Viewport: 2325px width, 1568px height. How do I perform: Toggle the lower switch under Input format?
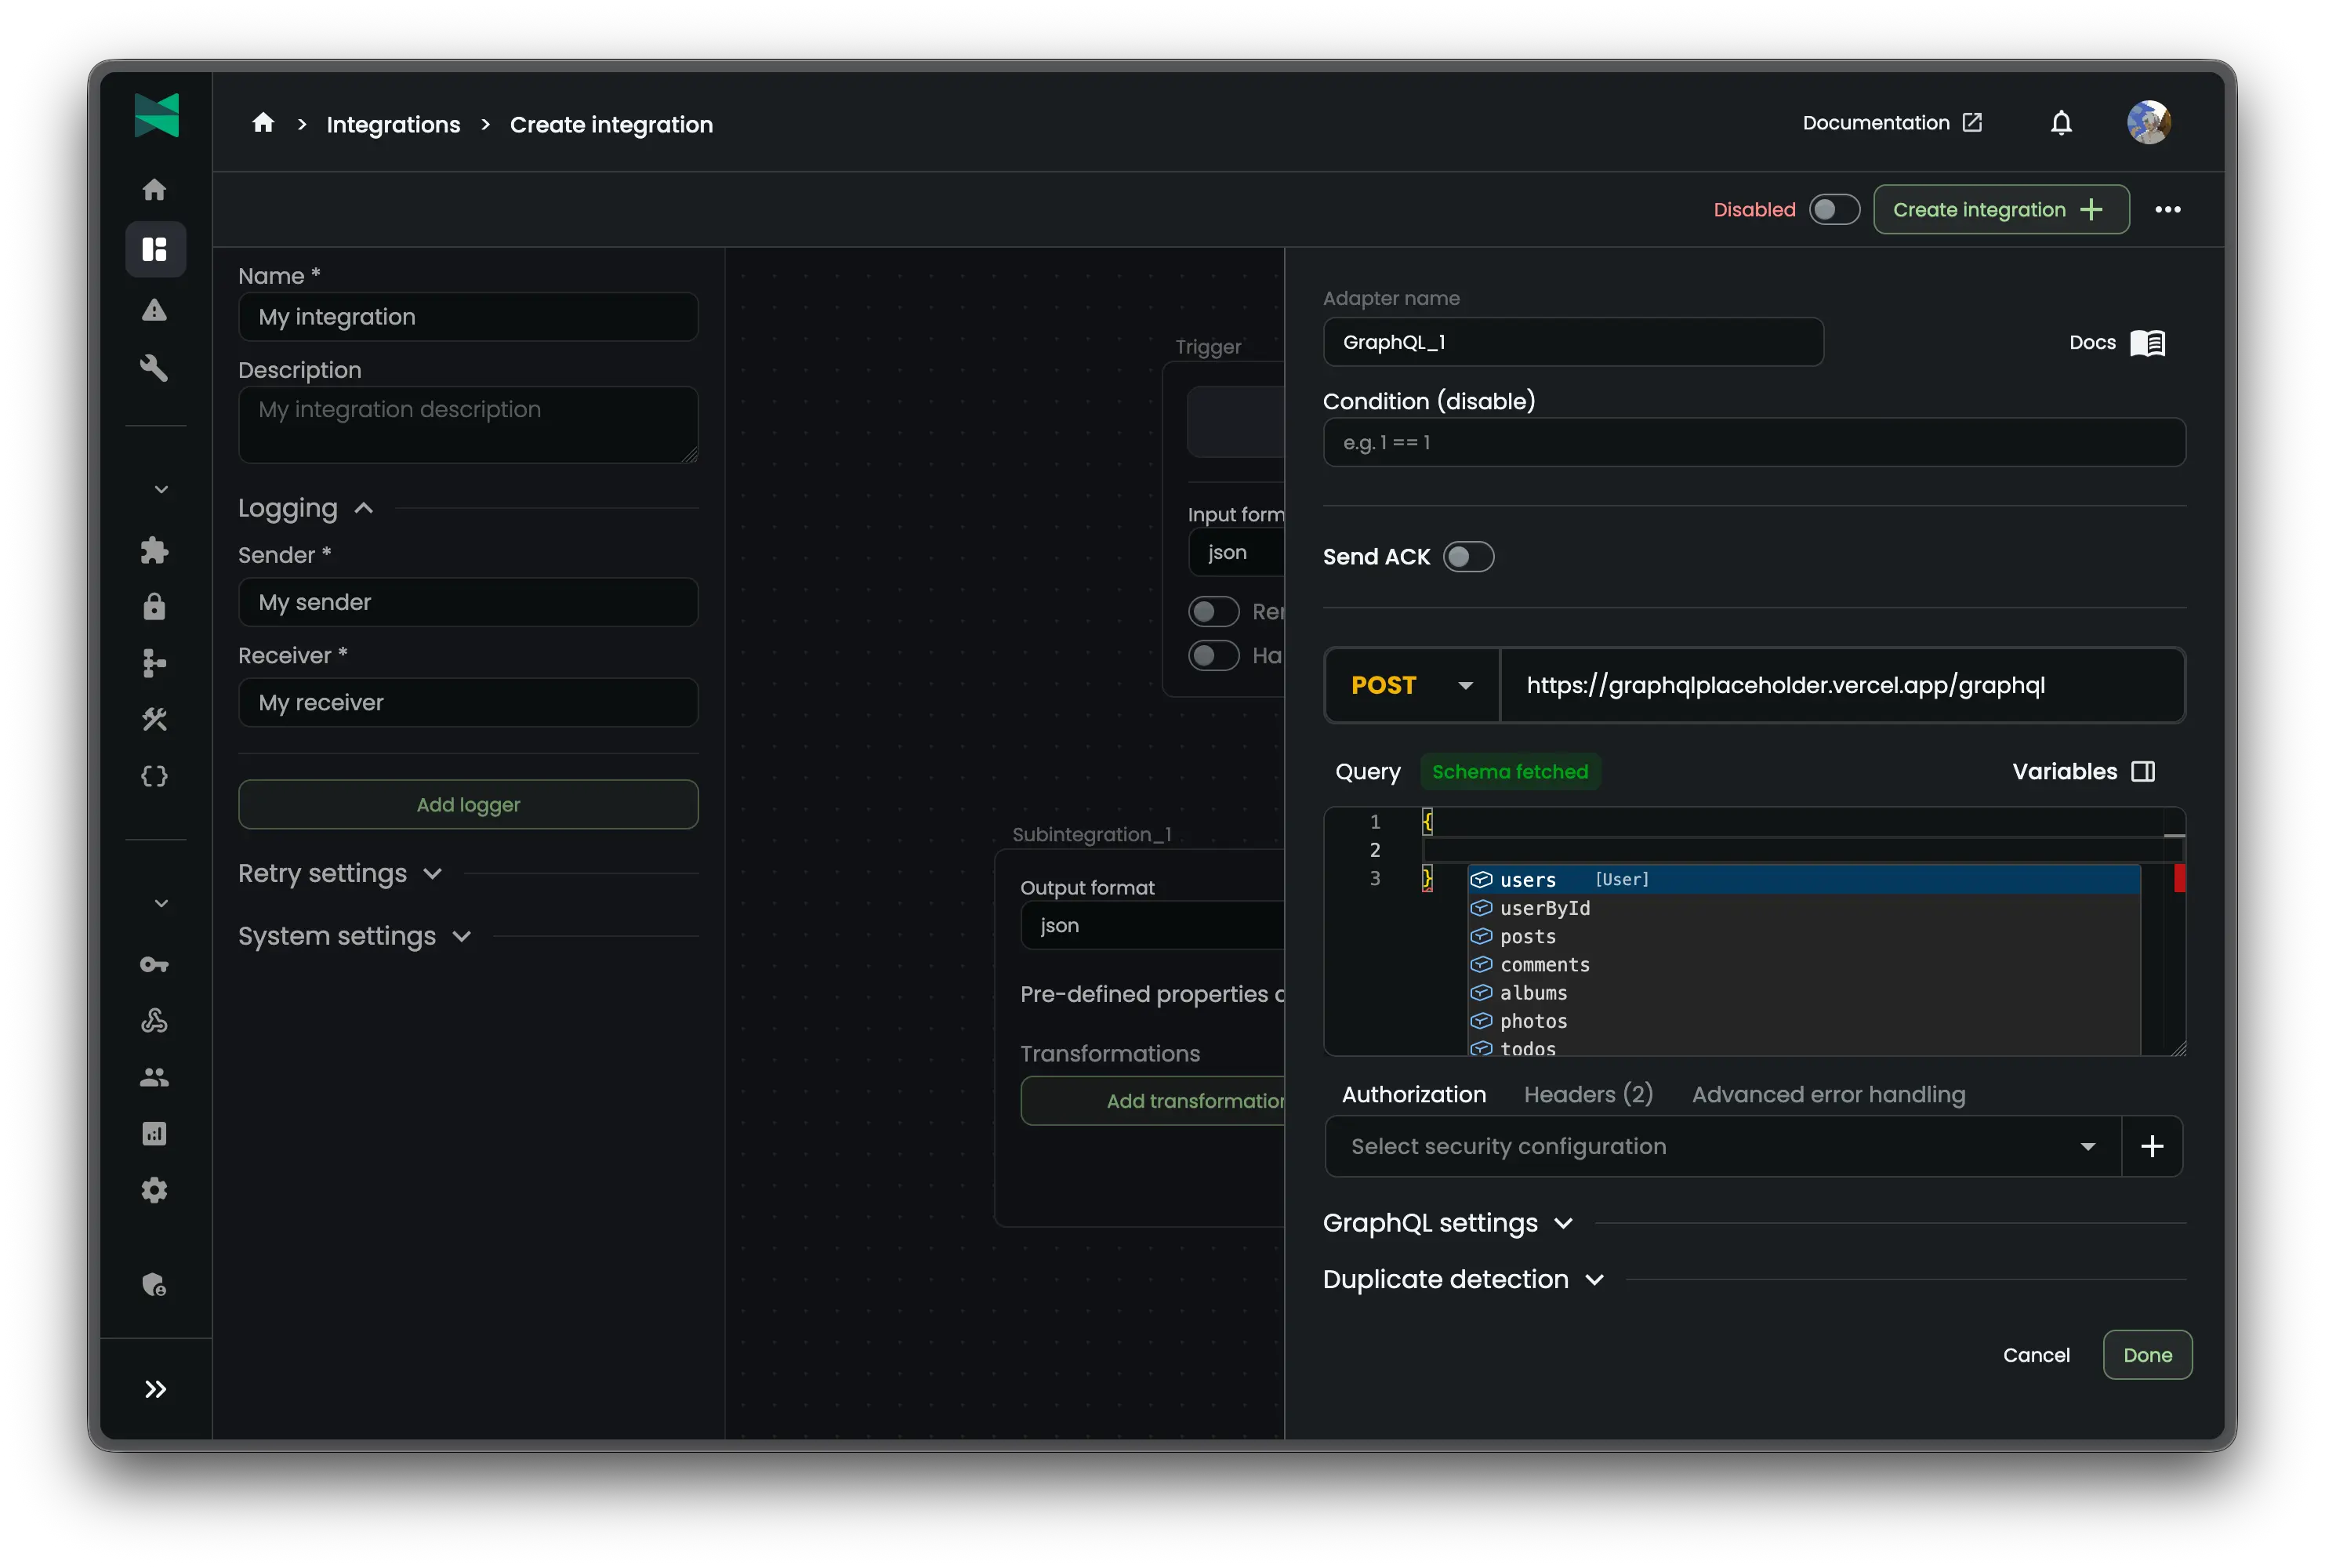tap(1213, 655)
